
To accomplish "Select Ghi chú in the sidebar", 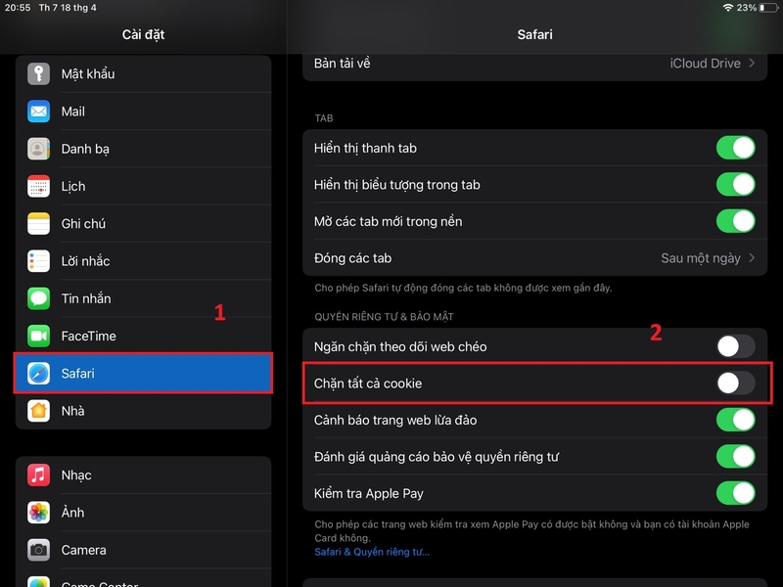I will [143, 224].
